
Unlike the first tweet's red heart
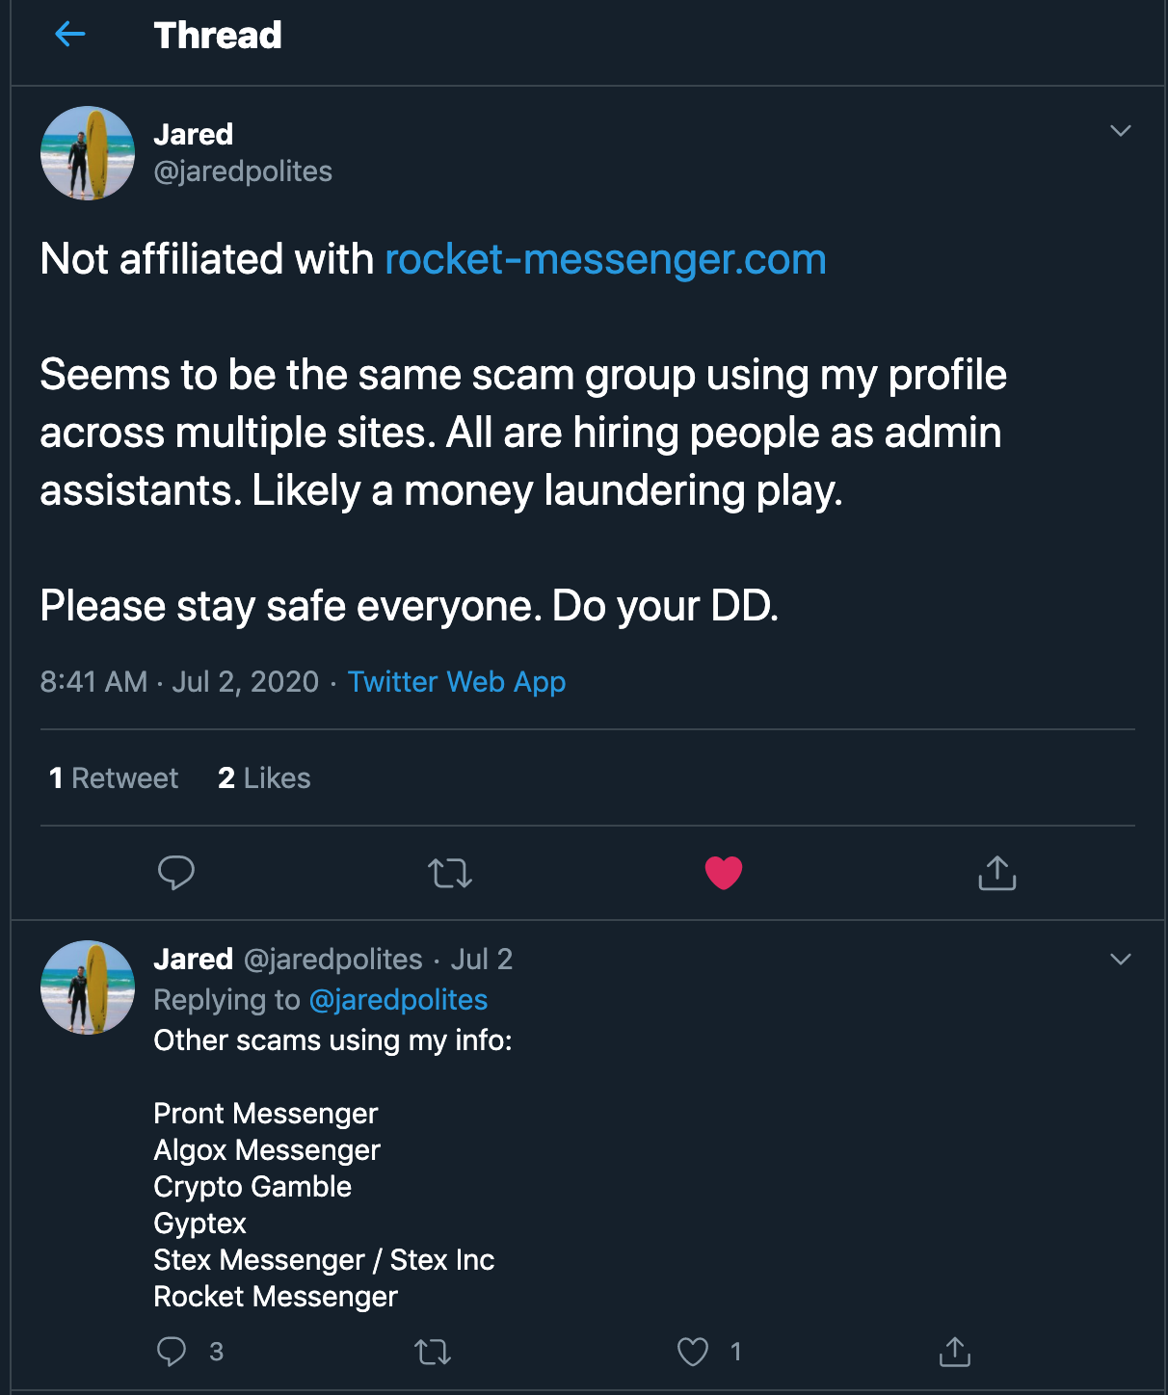pos(723,874)
